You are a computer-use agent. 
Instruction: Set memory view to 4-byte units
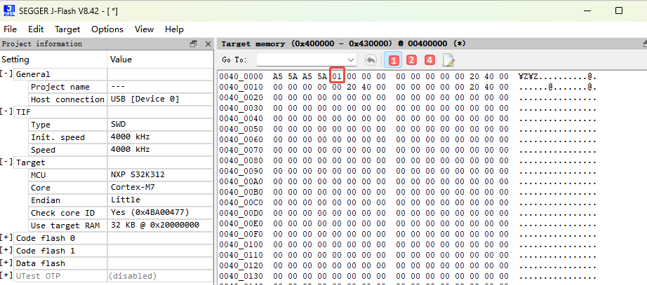(x=429, y=60)
